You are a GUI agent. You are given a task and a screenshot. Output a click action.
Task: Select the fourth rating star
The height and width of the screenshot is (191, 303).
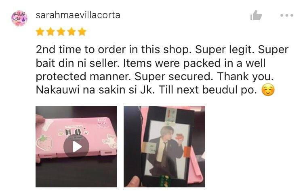[x=72, y=31]
